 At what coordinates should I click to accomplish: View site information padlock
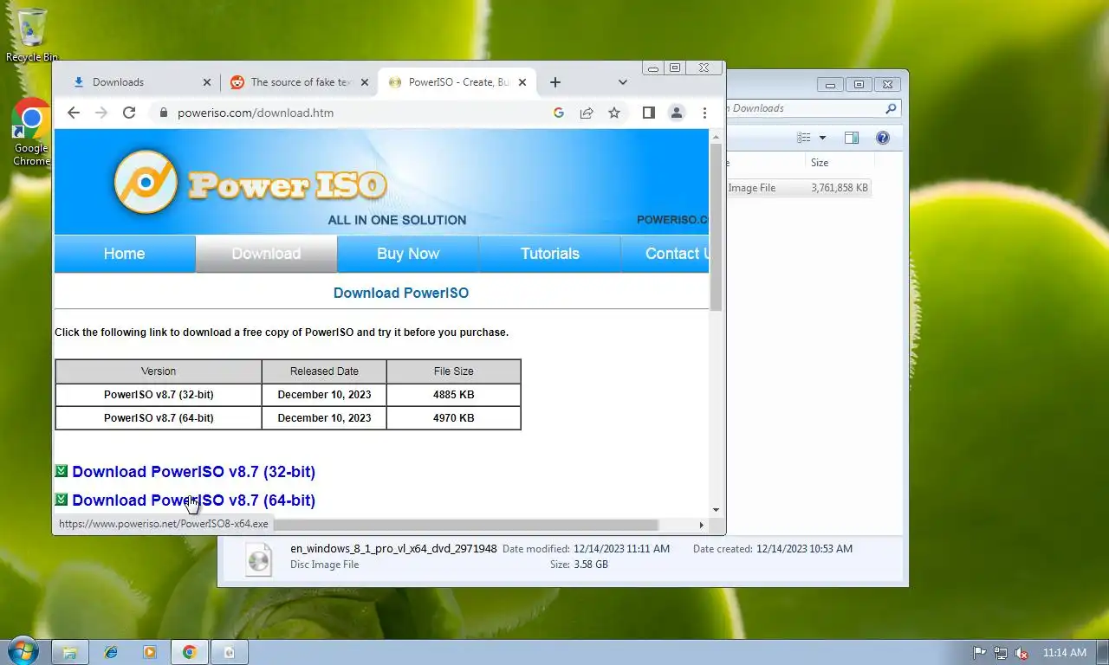(163, 113)
